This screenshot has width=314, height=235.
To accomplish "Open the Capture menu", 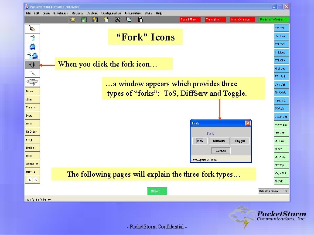I will tap(92, 13).
